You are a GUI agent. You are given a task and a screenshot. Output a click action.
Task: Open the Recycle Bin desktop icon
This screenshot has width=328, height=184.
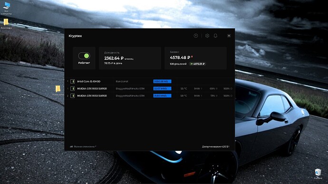click(x=318, y=174)
